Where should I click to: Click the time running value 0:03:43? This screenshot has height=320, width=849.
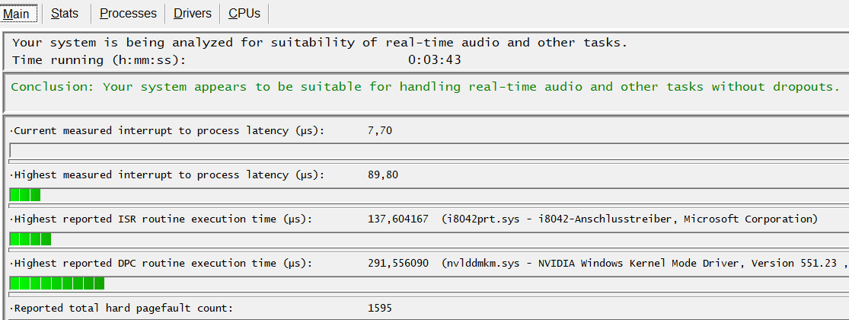434,59
